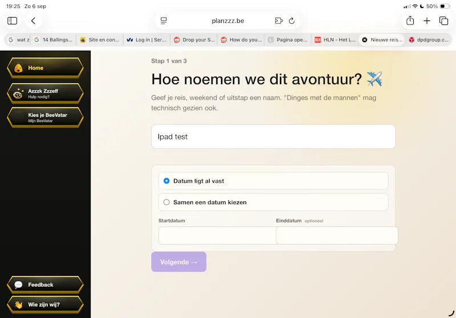Open the page menu reader icon
456x318 pixels.
(x=164, y=20)
